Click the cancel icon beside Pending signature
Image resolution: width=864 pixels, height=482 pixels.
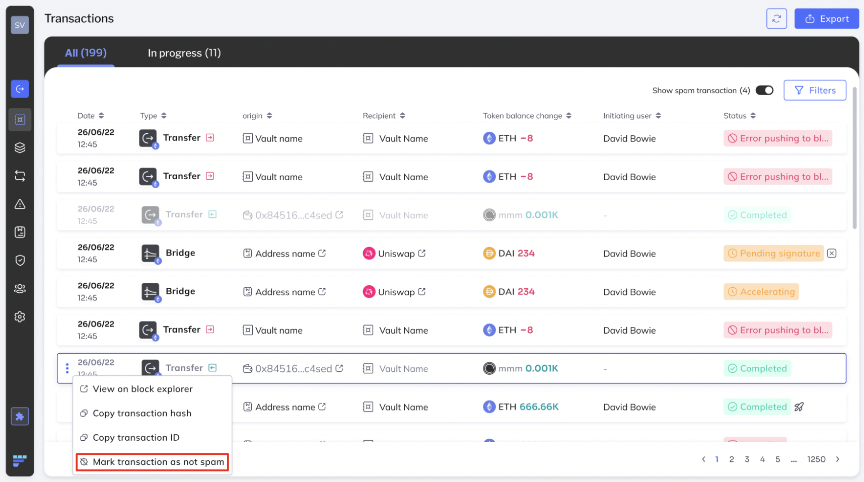[832, 253]
